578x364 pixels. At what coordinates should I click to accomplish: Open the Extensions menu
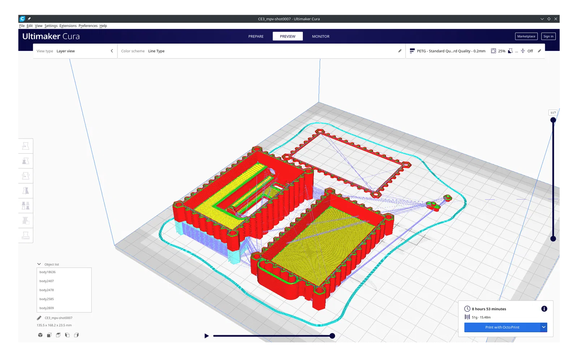(68, 26)
